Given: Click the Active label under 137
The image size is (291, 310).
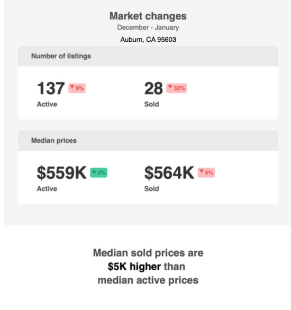Looking at the screenshot, I should (47, 104).
